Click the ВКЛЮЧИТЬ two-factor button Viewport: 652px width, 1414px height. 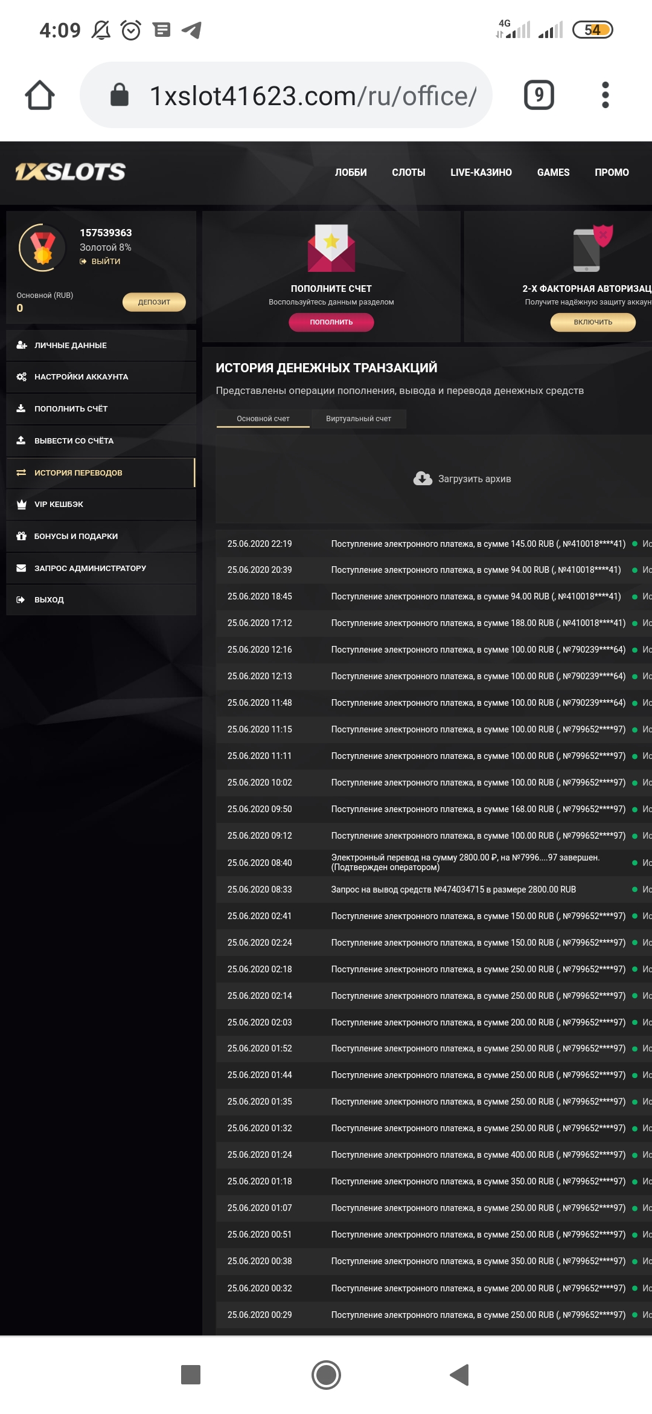pyautogui.click(x=592, y=322)
